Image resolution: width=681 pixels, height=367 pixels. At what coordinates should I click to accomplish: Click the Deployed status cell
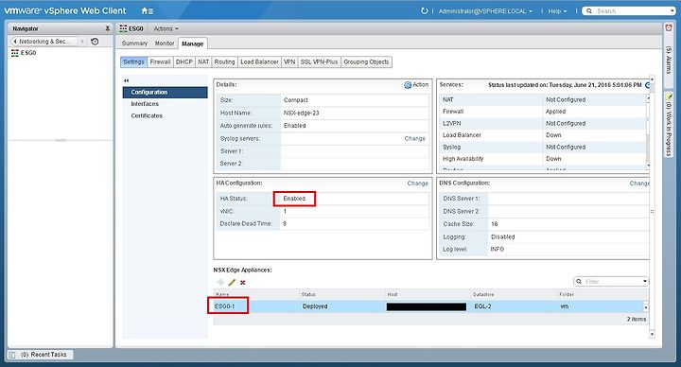point(315,306)
